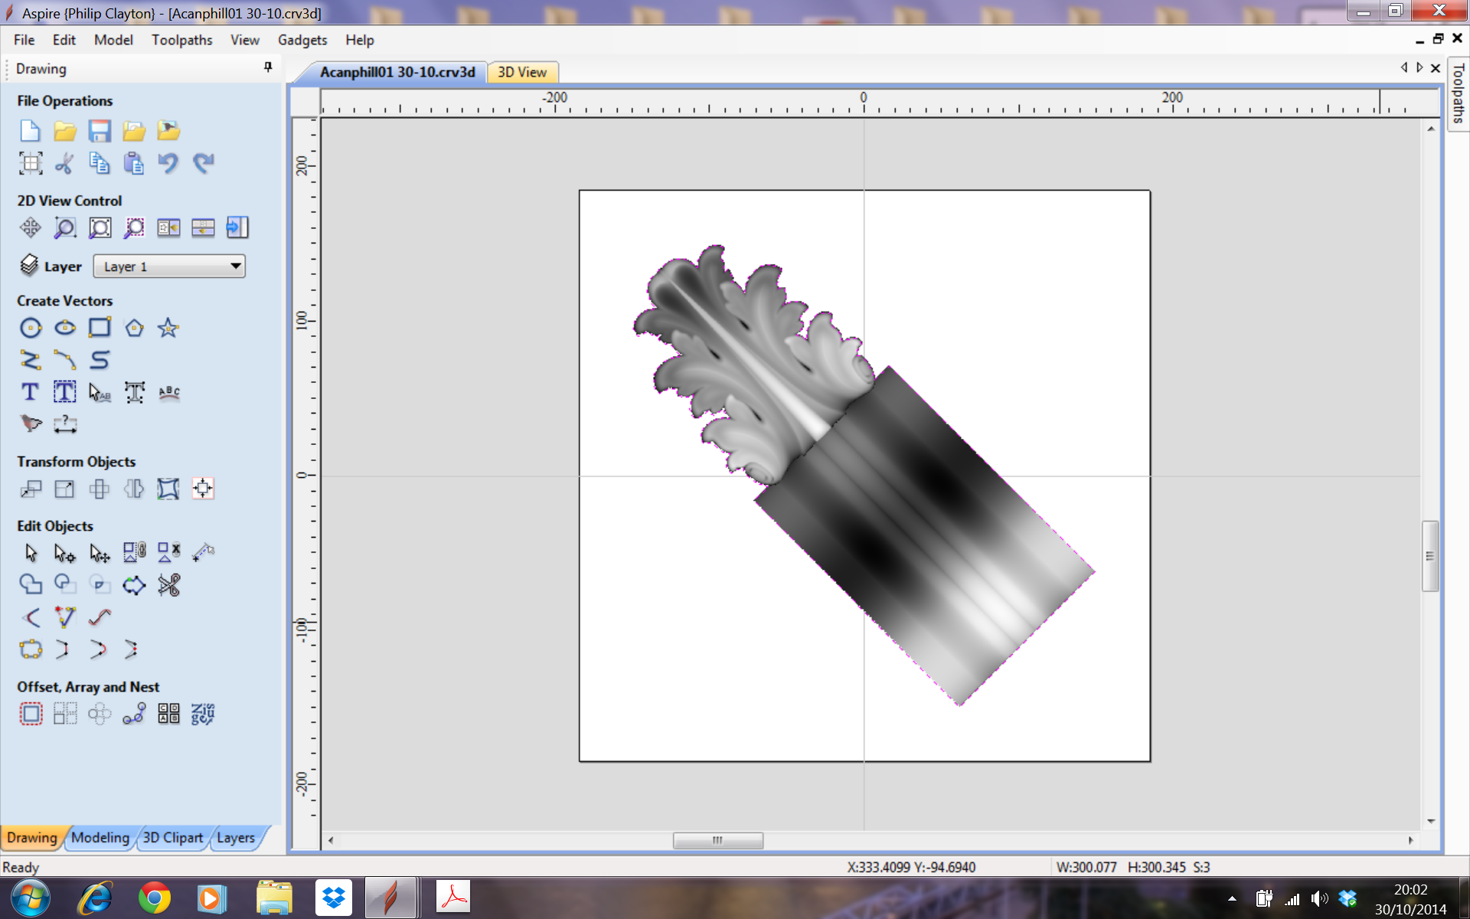Click the Nest Parts icon
This screenshot has height=919, width=1470.
(x=203, y=714)
